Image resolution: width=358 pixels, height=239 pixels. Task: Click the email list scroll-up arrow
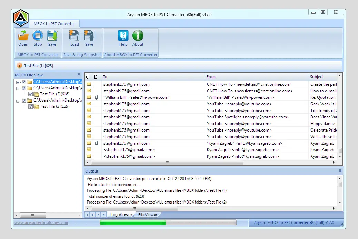tap(340, 76)
